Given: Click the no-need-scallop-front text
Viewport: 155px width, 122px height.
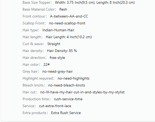Looking at the screenshot, I should (67, 23).
